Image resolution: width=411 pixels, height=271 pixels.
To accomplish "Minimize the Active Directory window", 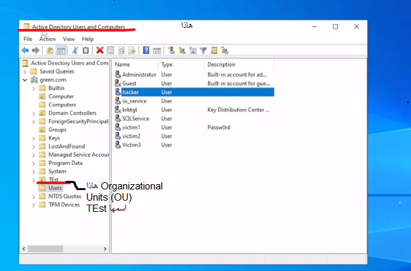I will 315,27.
